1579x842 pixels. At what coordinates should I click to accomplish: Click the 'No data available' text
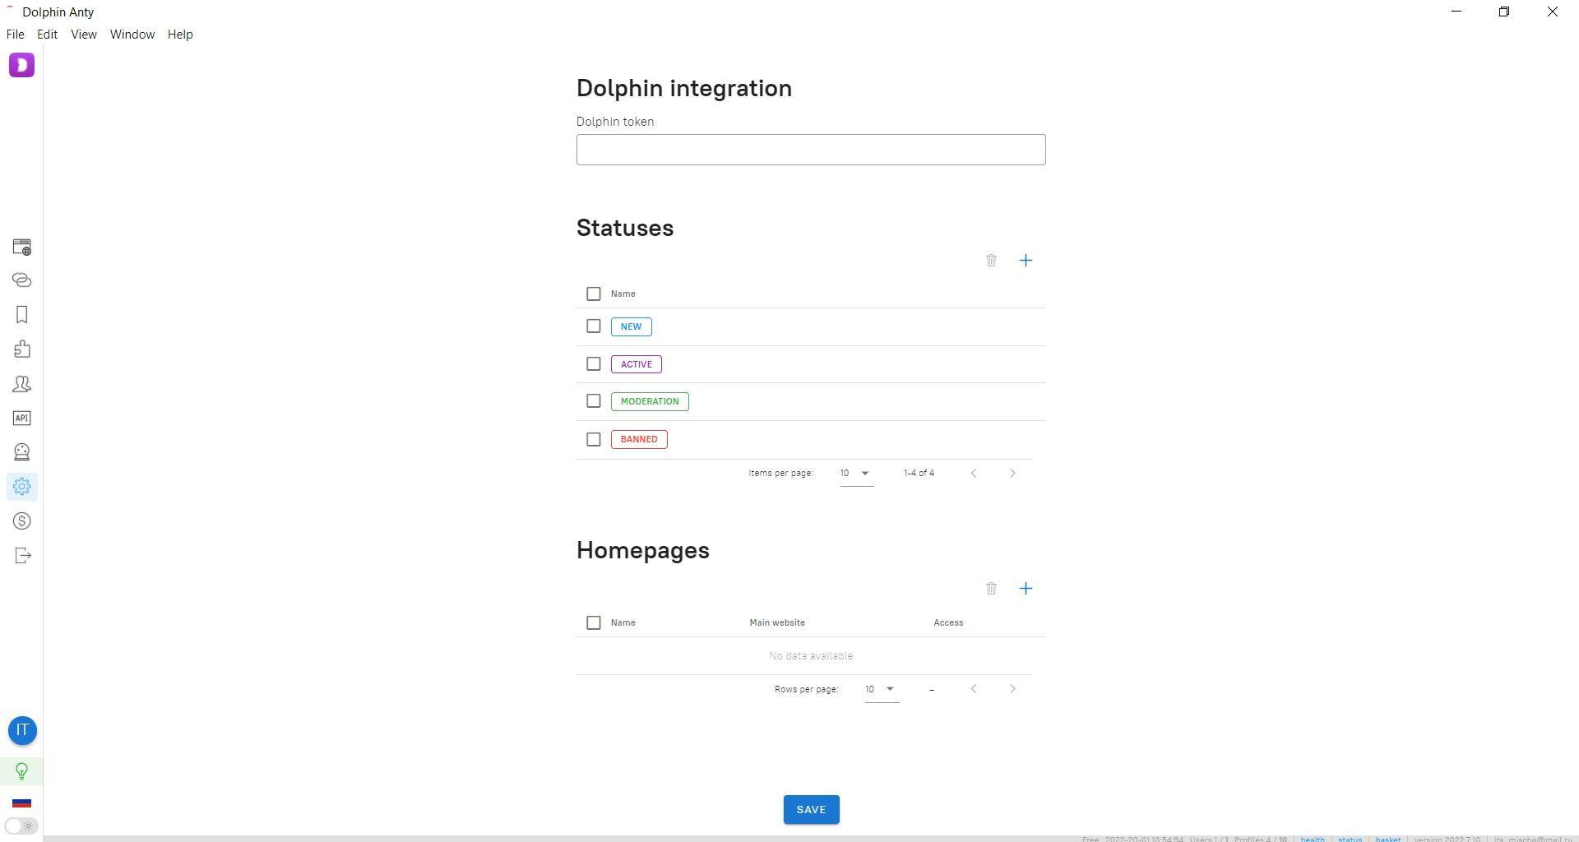811,656
